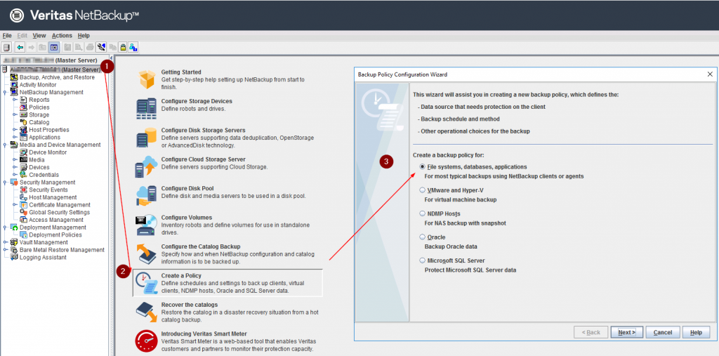
Task: Select File systems, databases, applications radio button
Action: tap(422, 166)
